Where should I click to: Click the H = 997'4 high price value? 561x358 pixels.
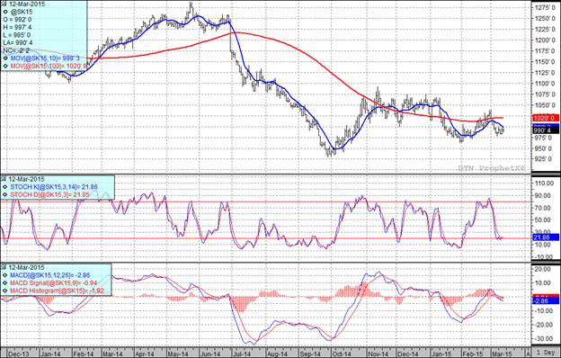(x=16, y=27)
